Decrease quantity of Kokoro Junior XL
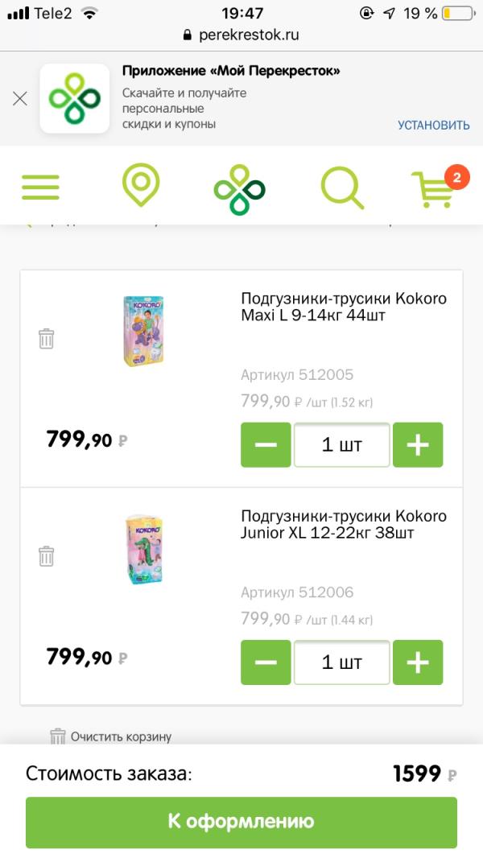Image resolution: width=483 pixels, height=858 pixels. 266,662
